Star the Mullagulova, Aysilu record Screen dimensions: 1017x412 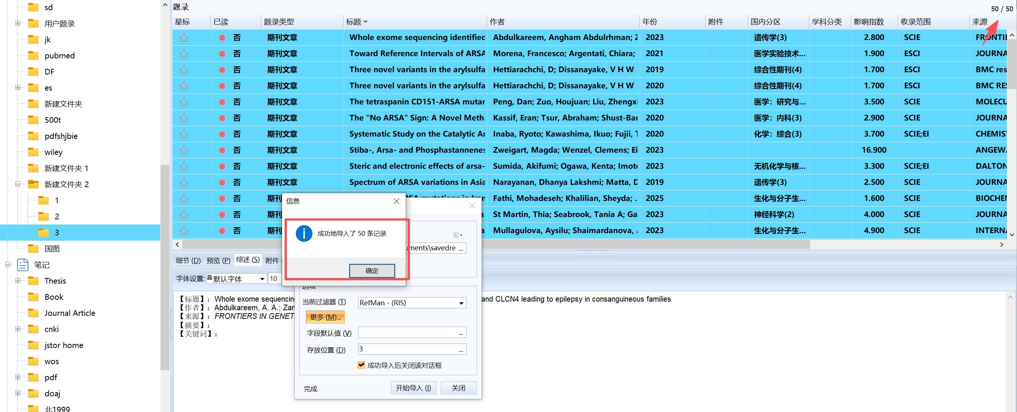[x=184, y=231]
